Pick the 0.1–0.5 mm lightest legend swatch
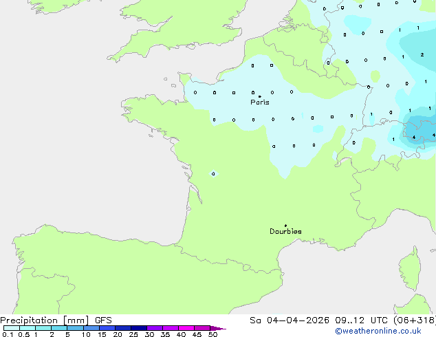This screenshot has height=337, width=436. coord(12,328)
